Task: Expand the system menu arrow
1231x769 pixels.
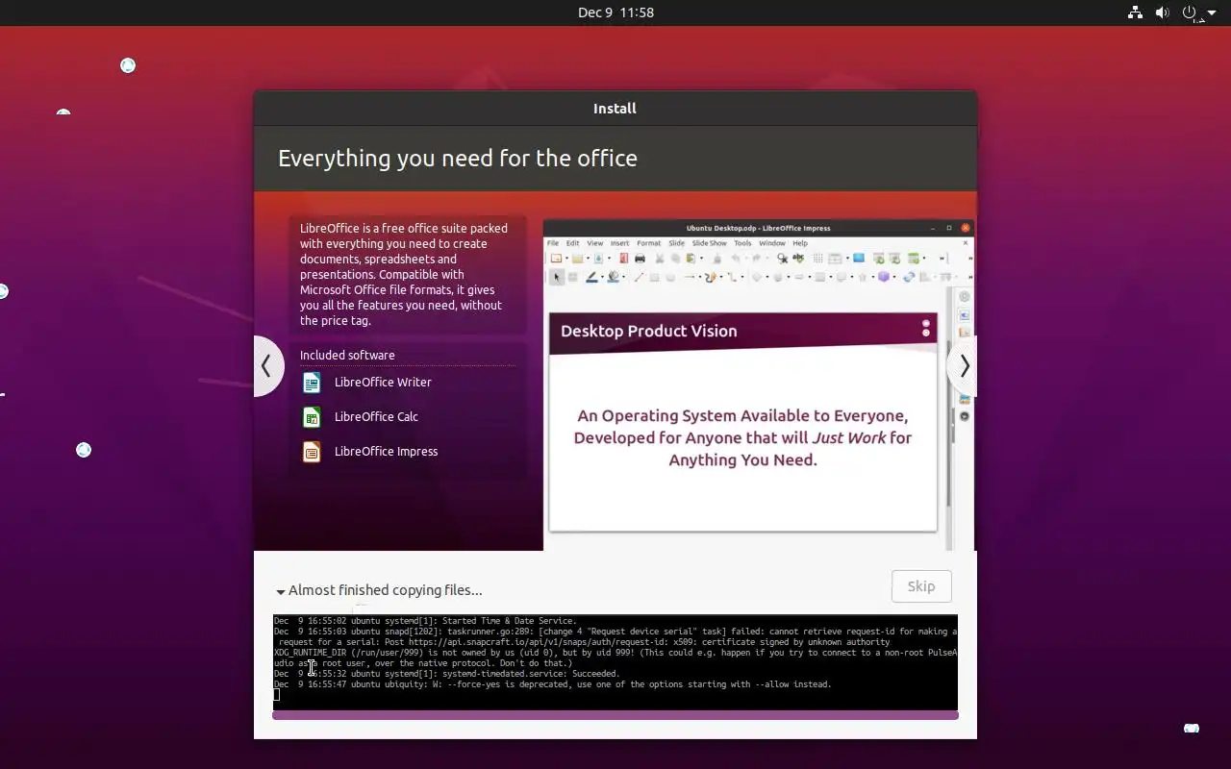Action: pos(1212,13)
